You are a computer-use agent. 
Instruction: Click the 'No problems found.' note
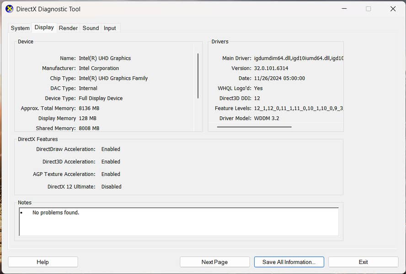[x=56, y=212]
